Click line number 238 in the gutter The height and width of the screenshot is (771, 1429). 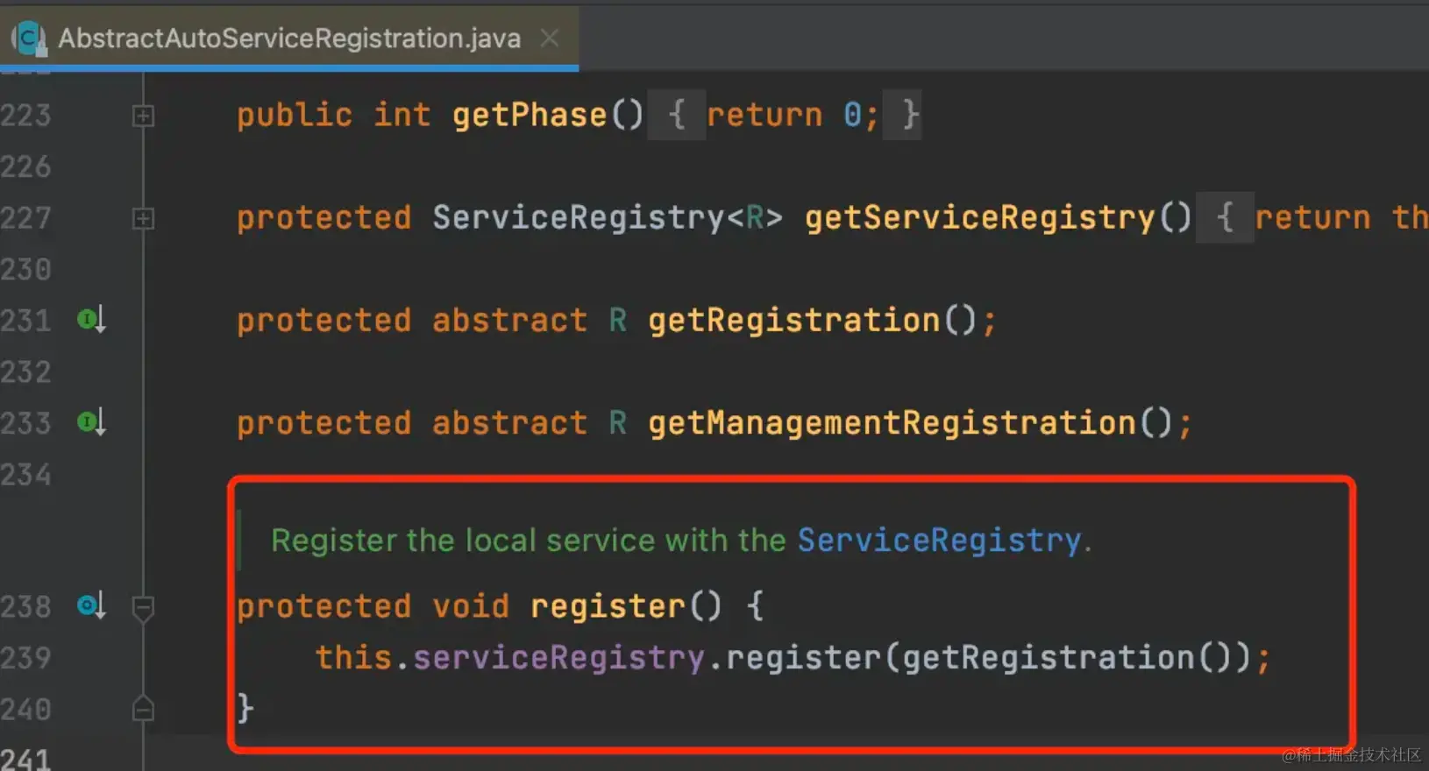point(25,606)
